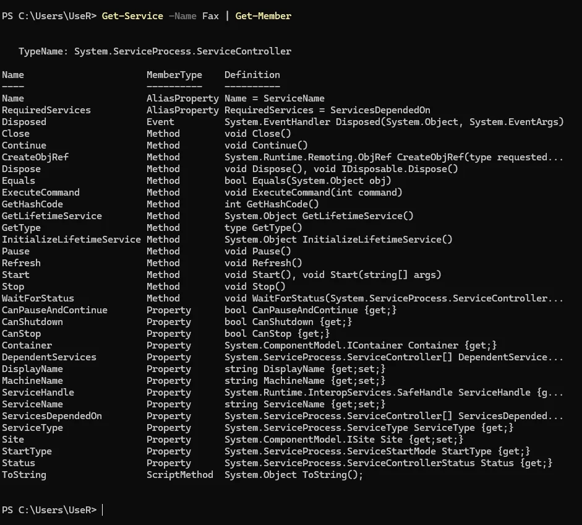Click 'void ExecuteCommand(int command)' definition

(x=314, y=193)
